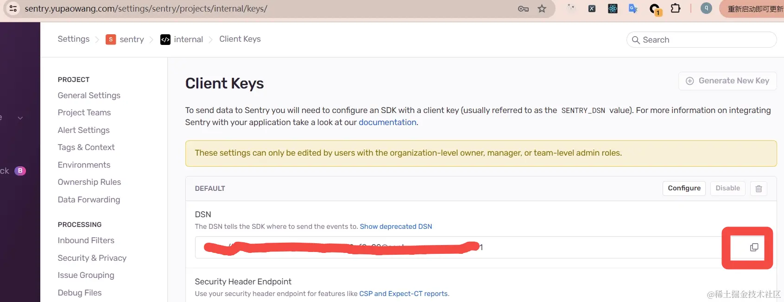
Task: Click the purple B badge in left nav
Action: pos(20,171)
